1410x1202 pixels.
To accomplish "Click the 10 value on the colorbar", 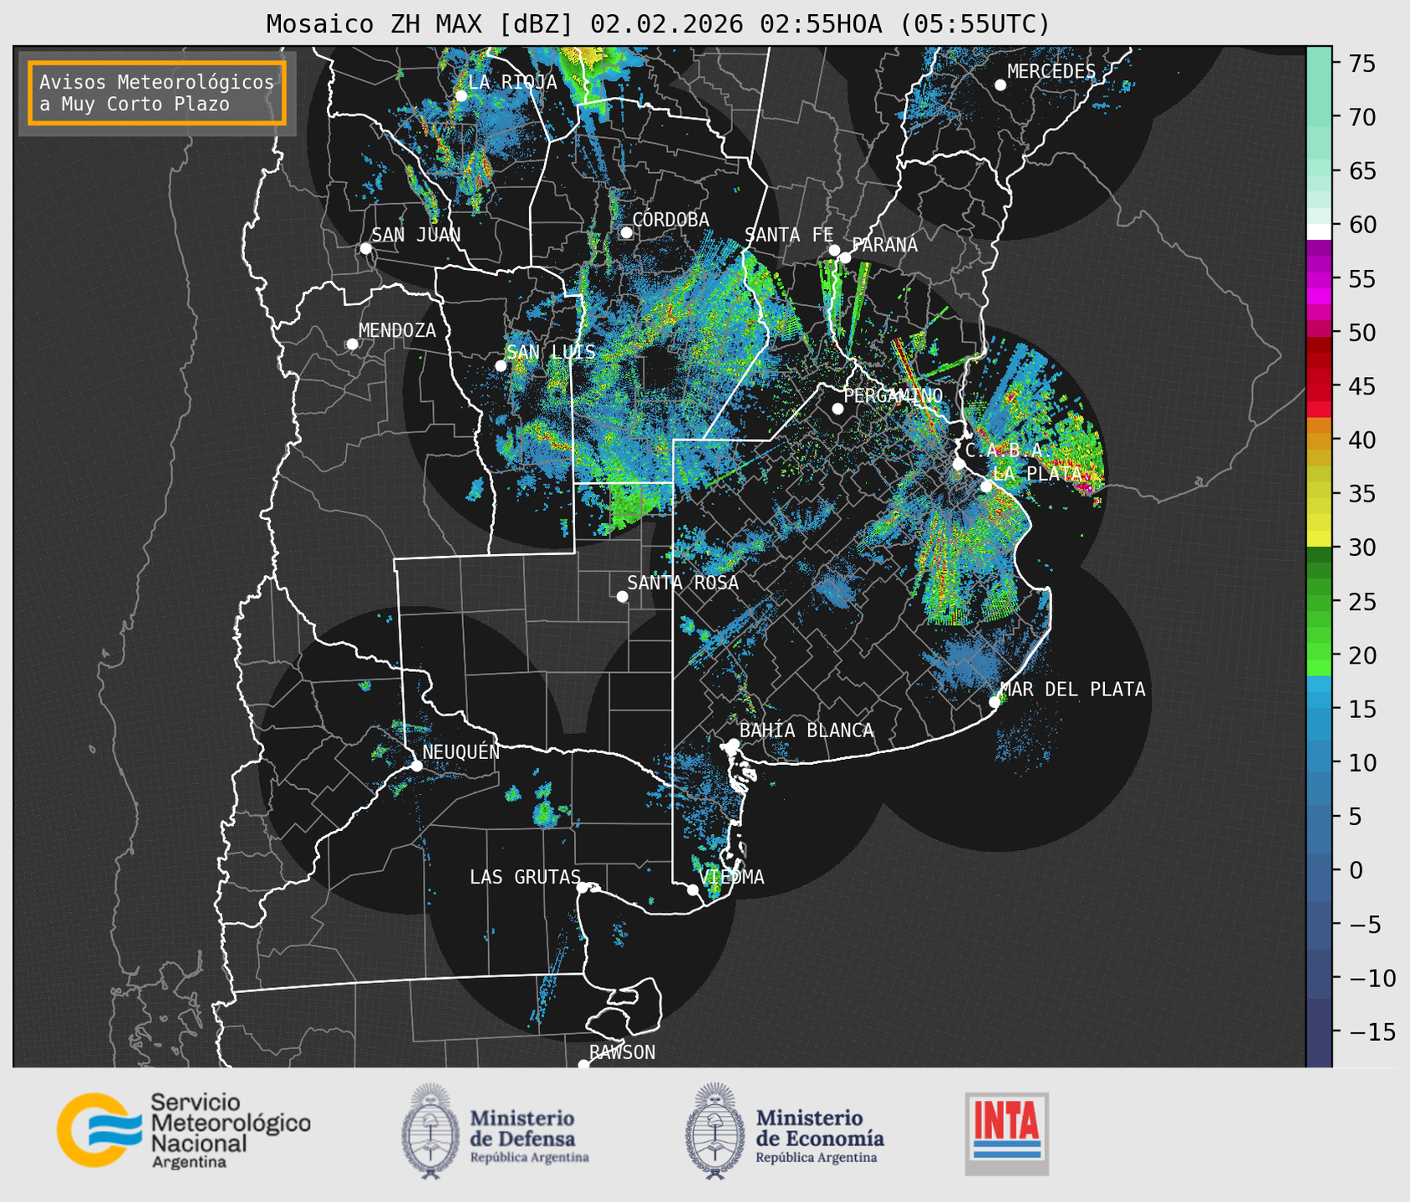I will [x=1362, y=762].
